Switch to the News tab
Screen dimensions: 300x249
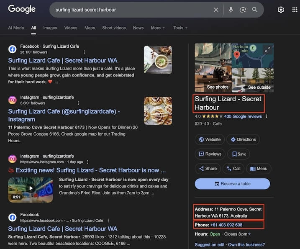(x=138, y=28)
